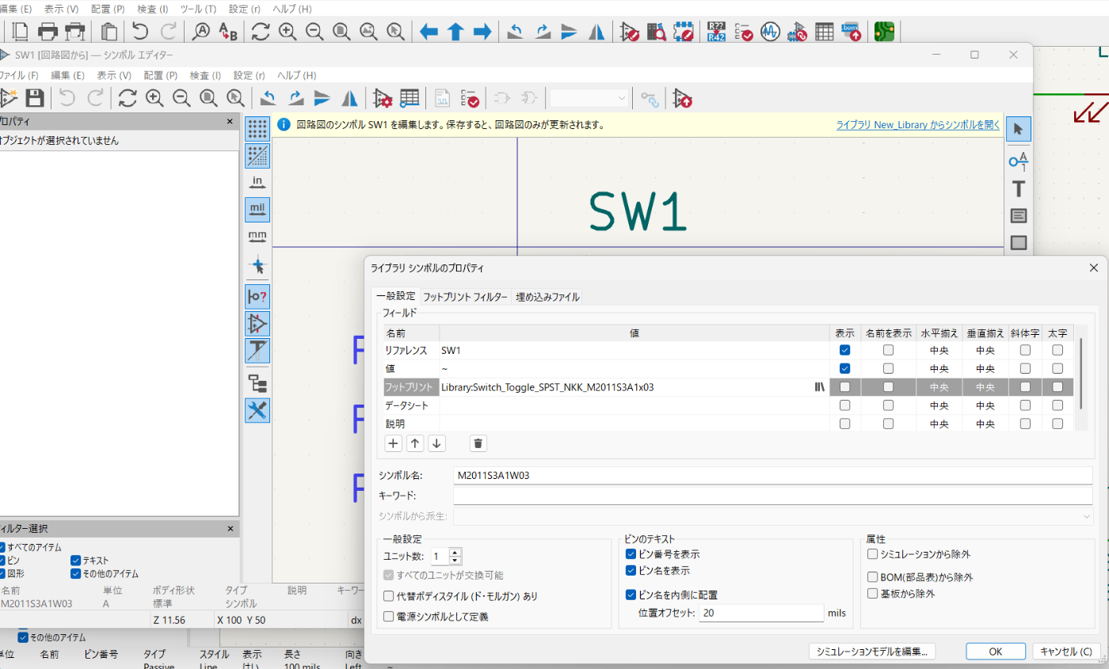
Task: Move the selected field up
Action: 415,443
